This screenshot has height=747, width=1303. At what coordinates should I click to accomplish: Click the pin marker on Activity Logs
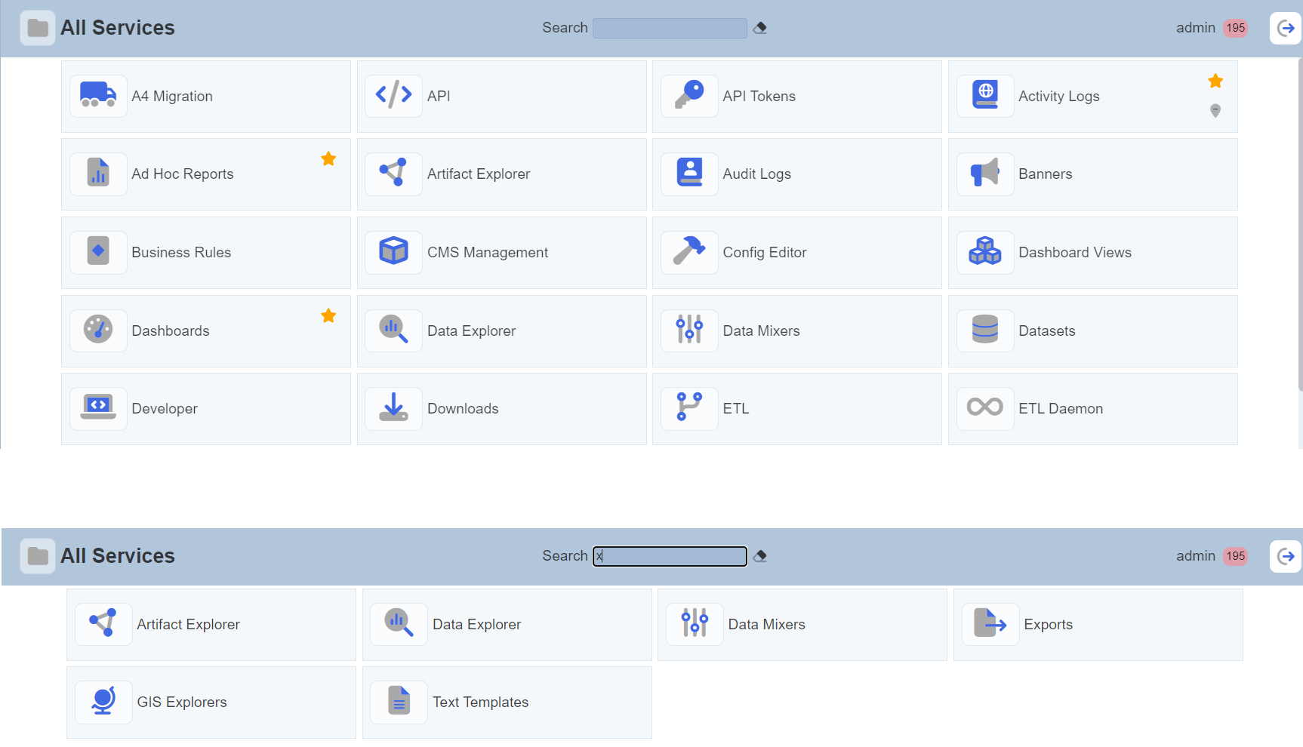1215,111
